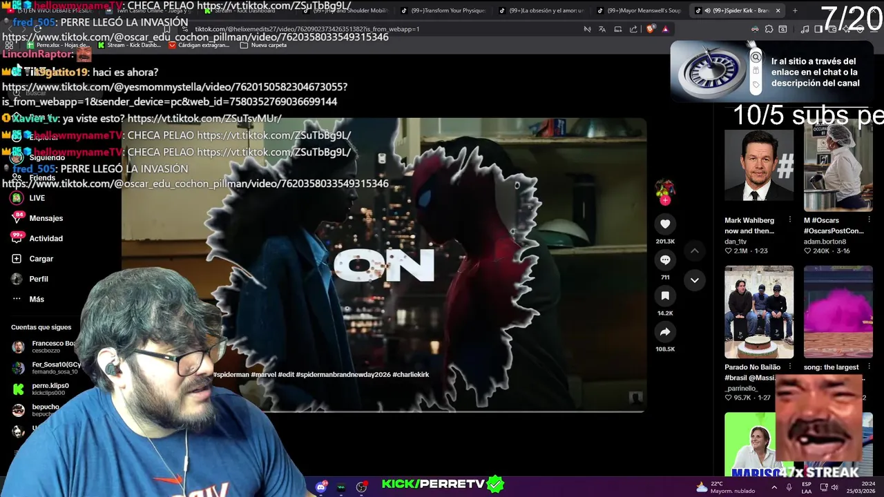Mute the Spider Kirk tab speaker icon
The height and width of the screenshot is (497, 884).
coord(707,10)
